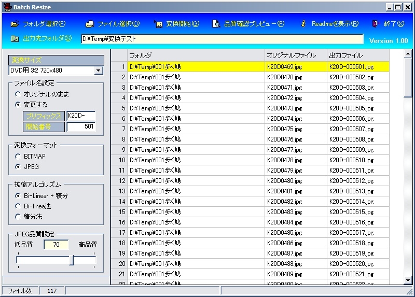The width and height of the screenshot is (415, 297).
Task: Click the output folder (出力先フォルダ) icon
Action: pyautogui.click(x=15, y=39)
